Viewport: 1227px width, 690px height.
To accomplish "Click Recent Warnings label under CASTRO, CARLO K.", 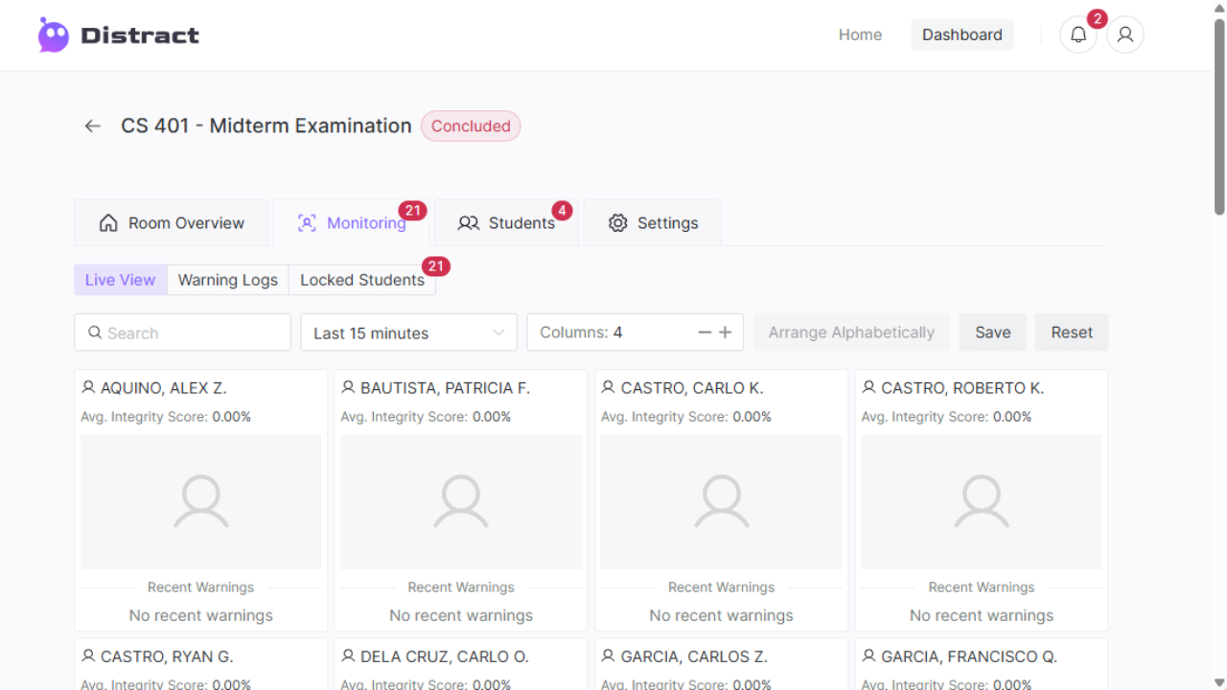I will tap(722, 587).
